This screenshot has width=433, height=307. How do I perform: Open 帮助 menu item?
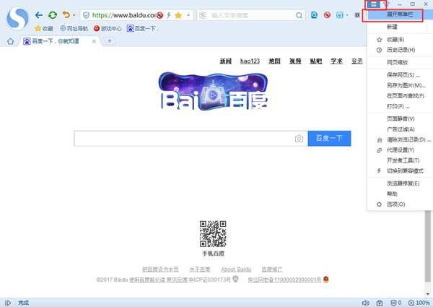tap(400, 194)
